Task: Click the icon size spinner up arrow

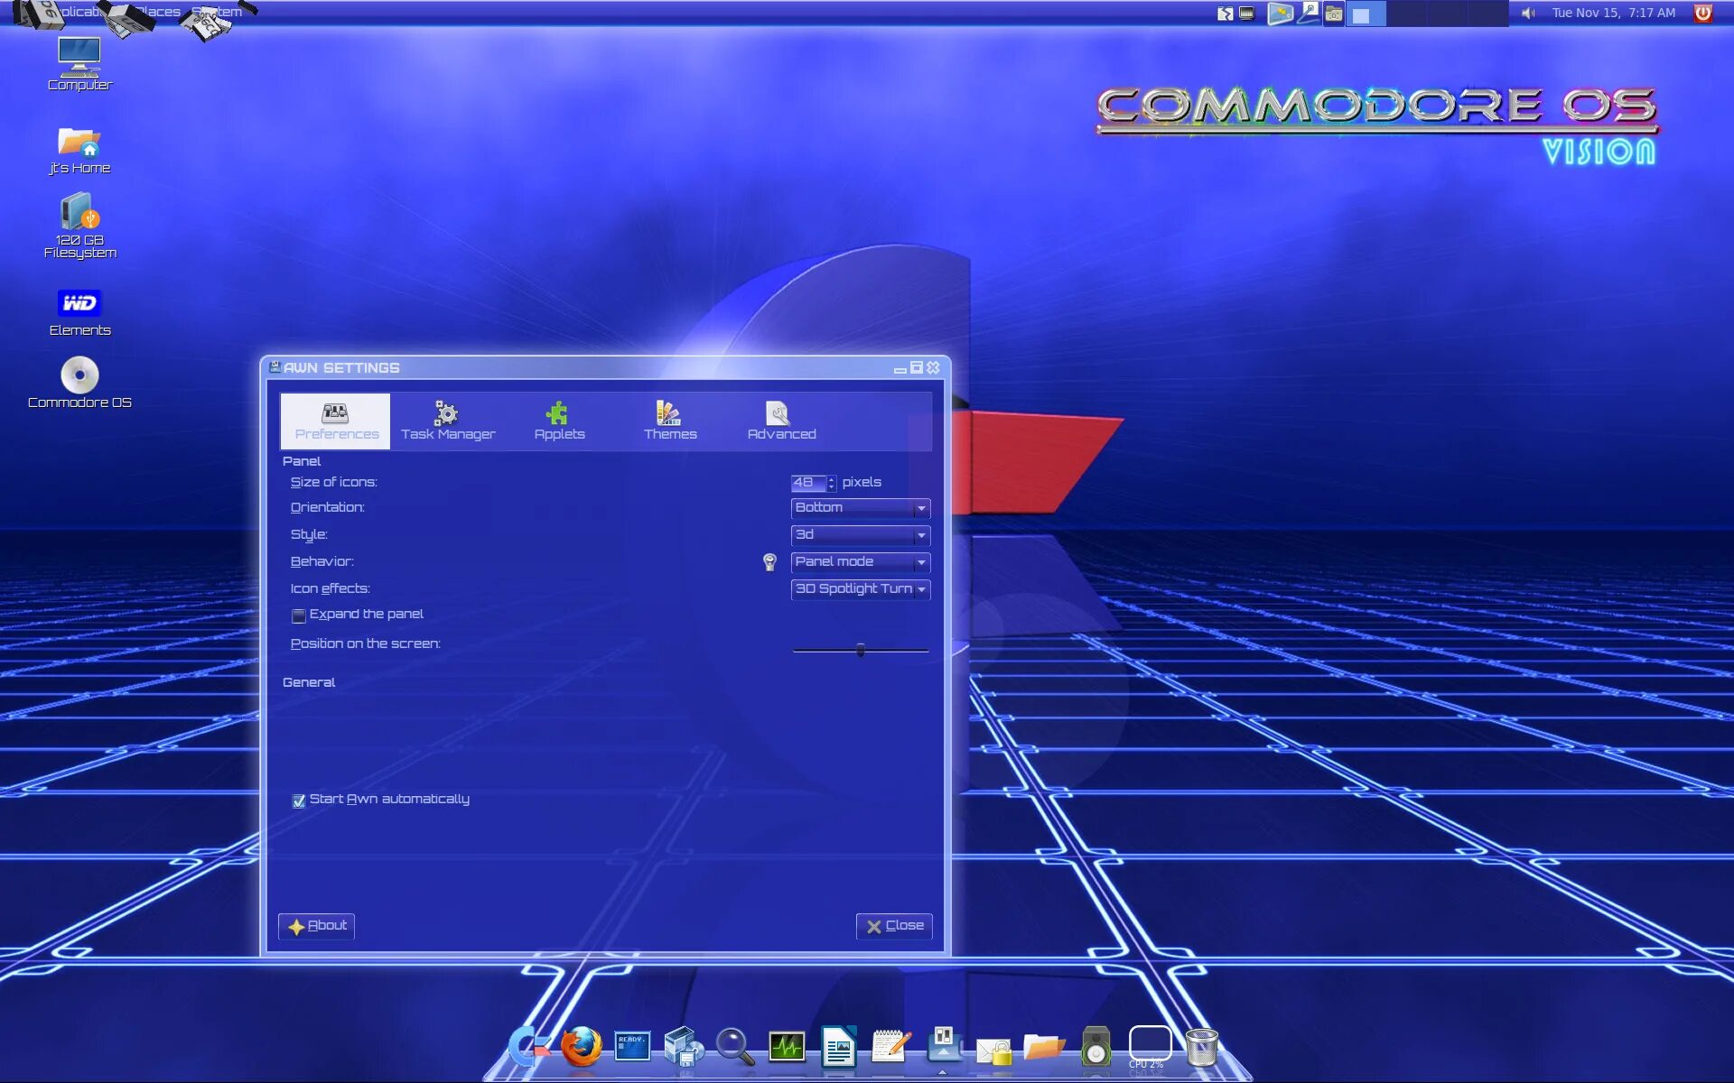Action: click(x=832, y=479)
